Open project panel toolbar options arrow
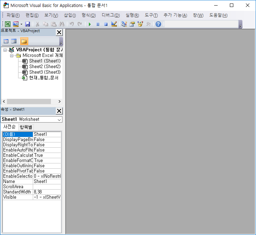This screenshot has height=235, width=256. [61, 41]
